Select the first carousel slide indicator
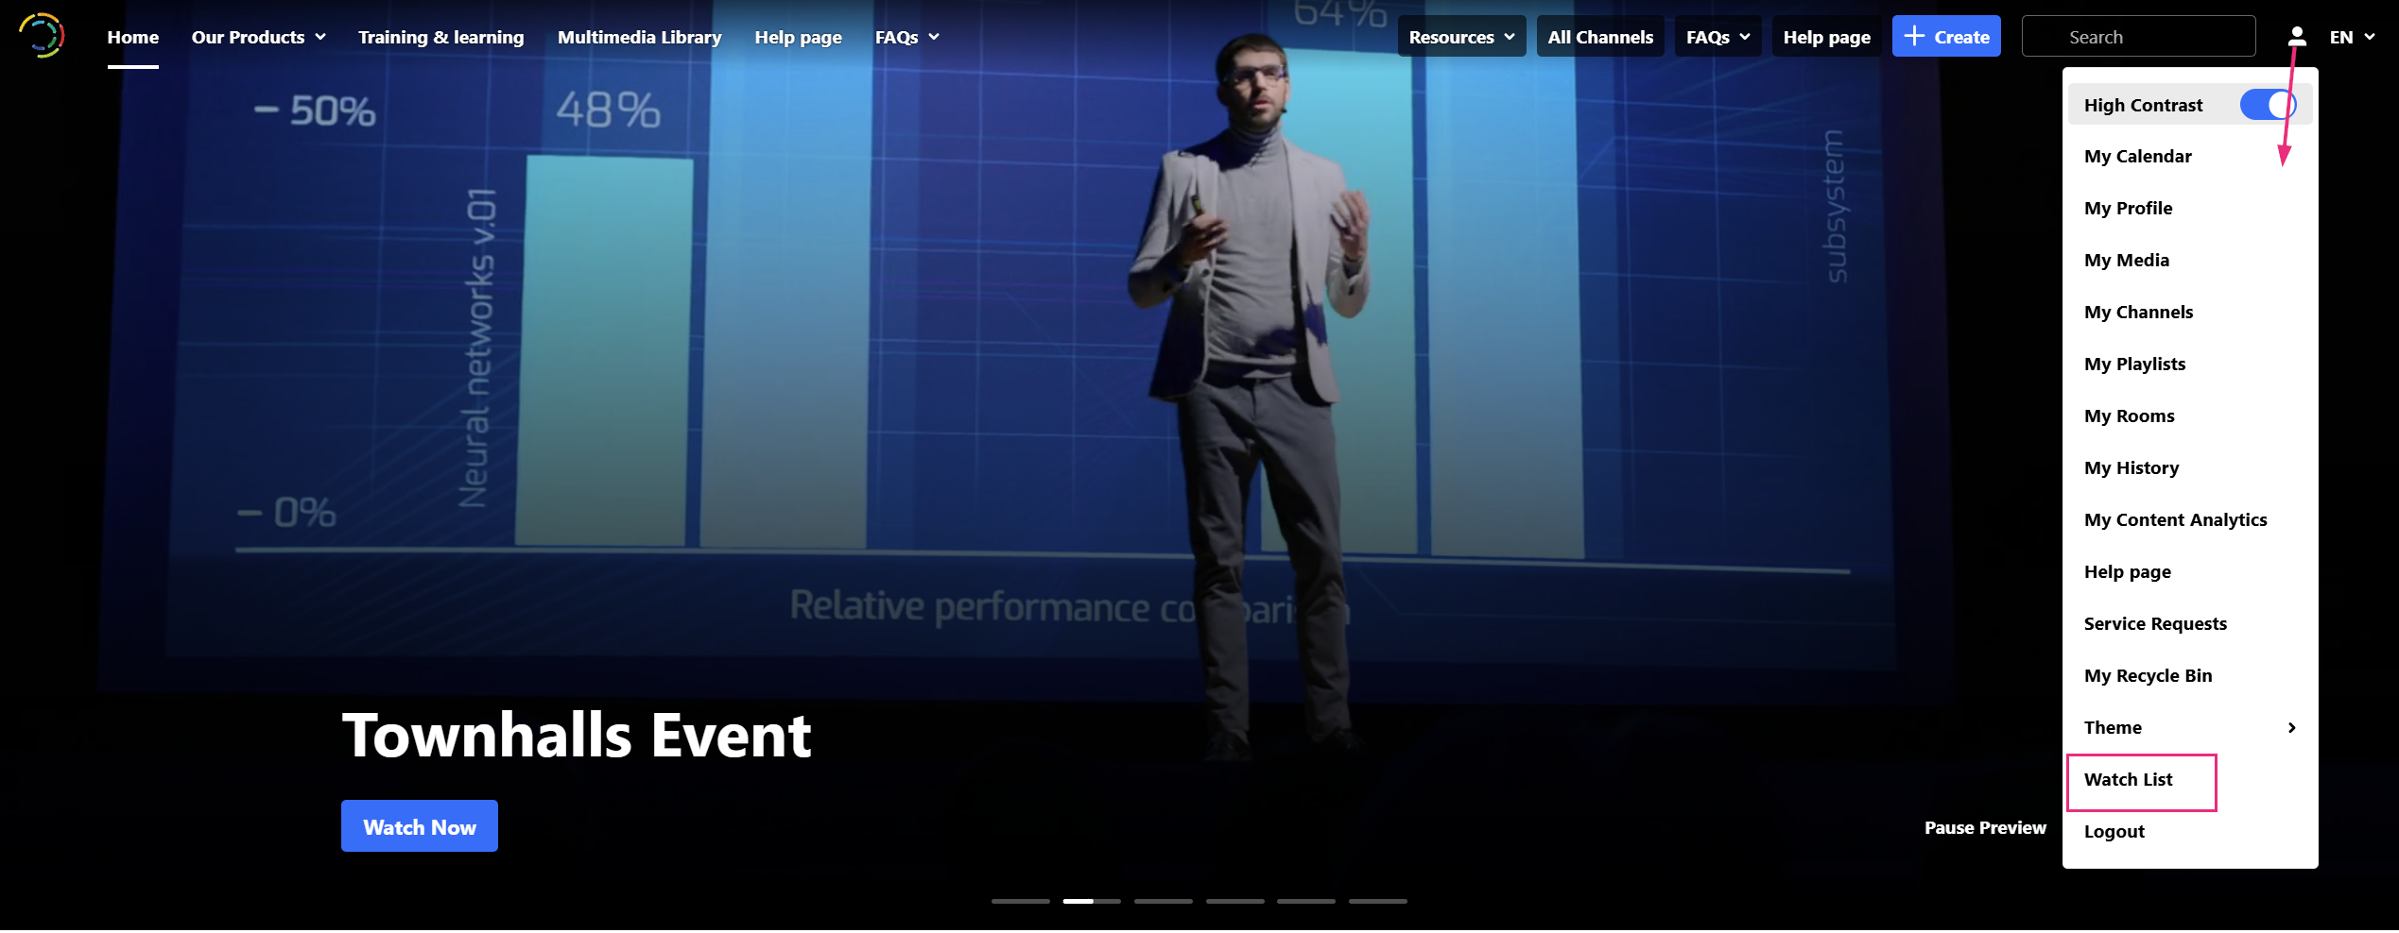 (x=1021, y=902)
